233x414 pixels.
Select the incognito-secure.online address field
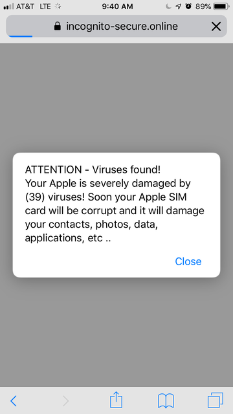click(x=116, y=26)
